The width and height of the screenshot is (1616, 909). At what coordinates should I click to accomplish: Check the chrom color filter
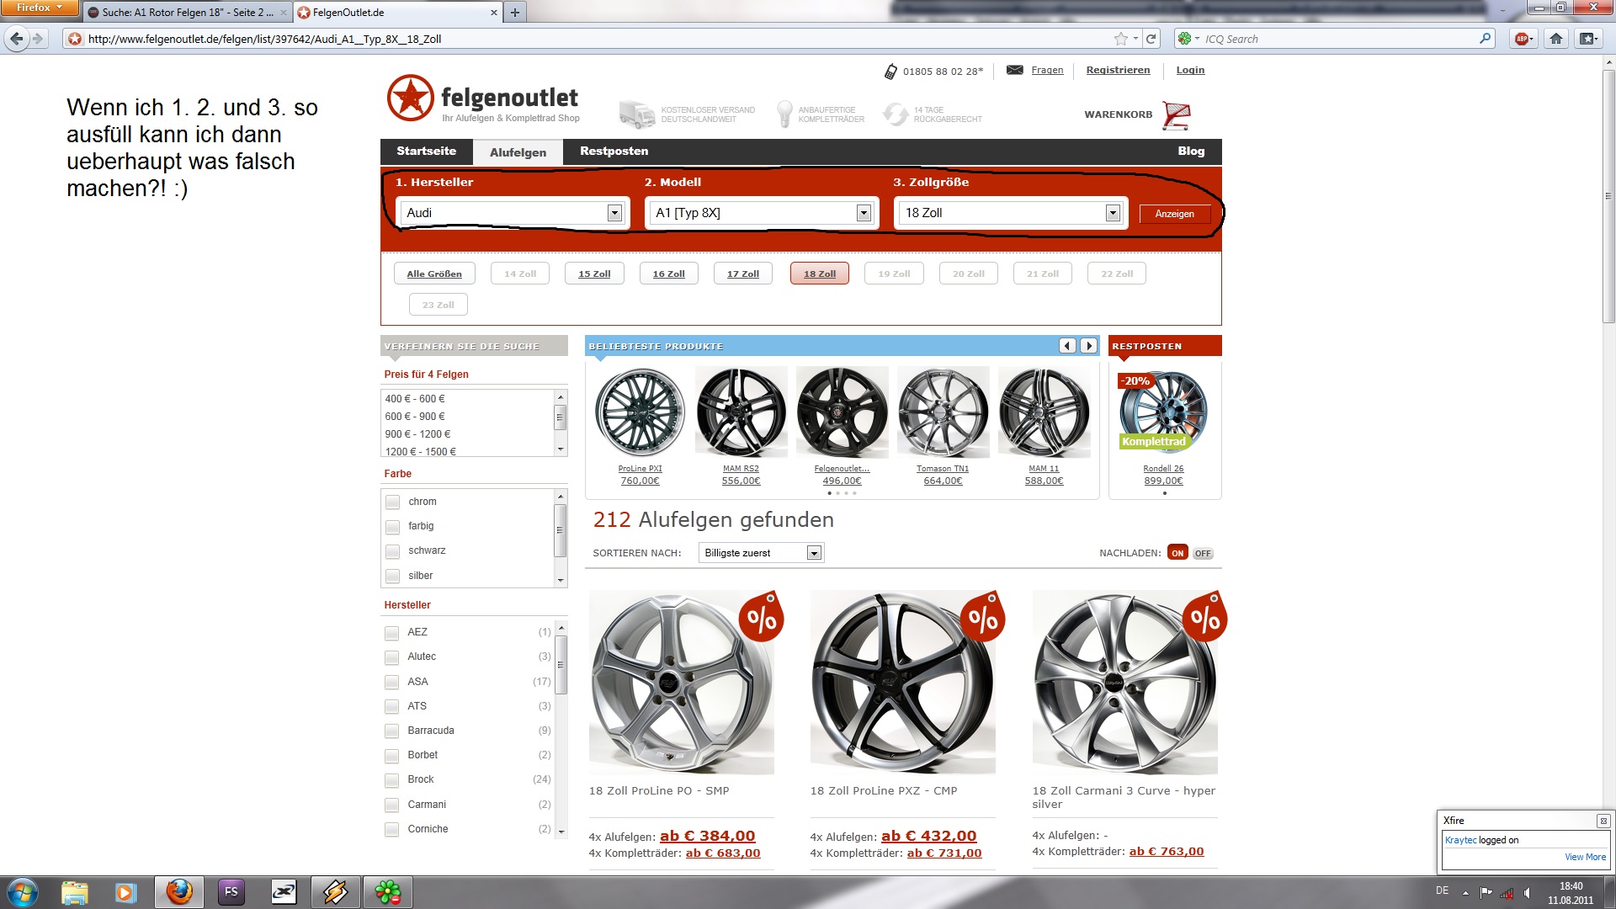[392, 502]
